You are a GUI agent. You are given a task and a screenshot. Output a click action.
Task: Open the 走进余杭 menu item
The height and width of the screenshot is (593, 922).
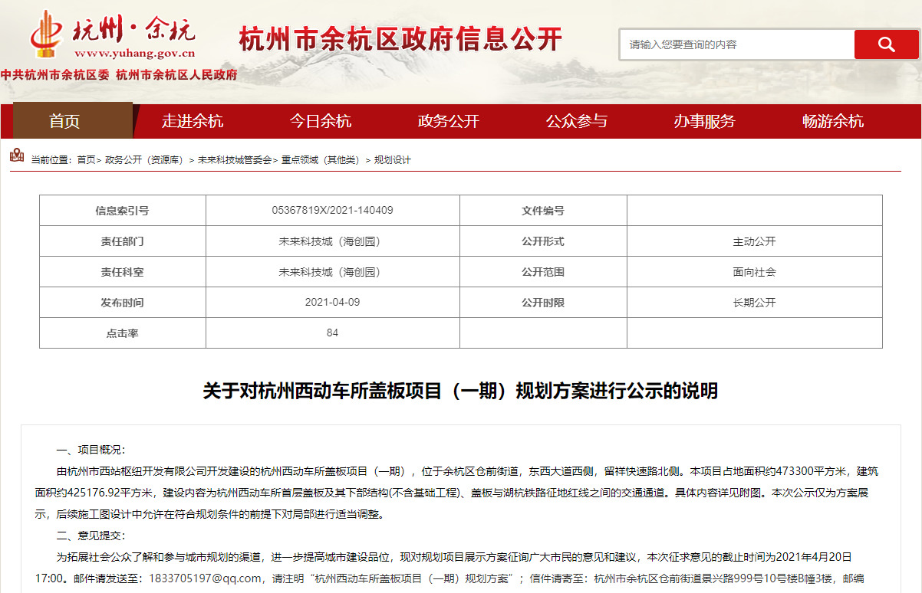coord(192,121)
